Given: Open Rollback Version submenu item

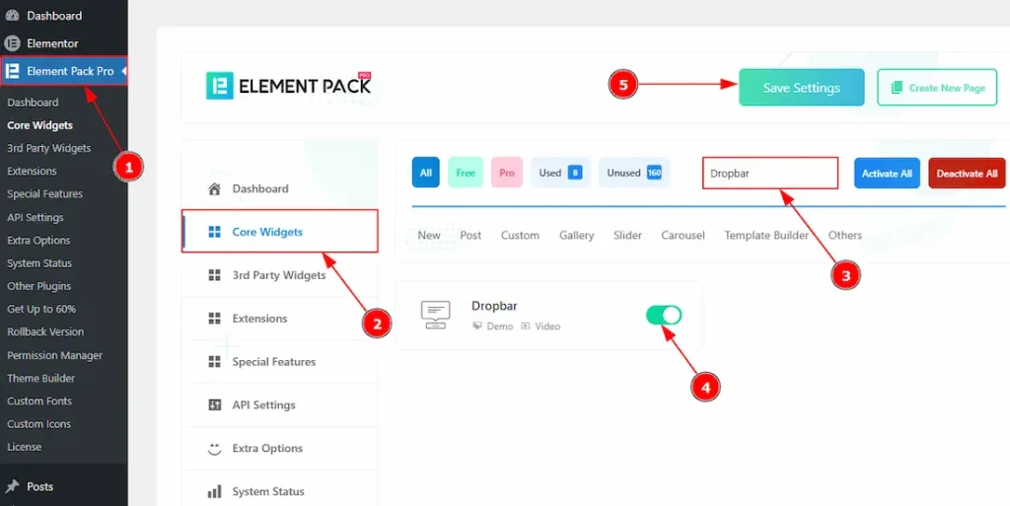Looking at the screenshot, I should (45, 332).
